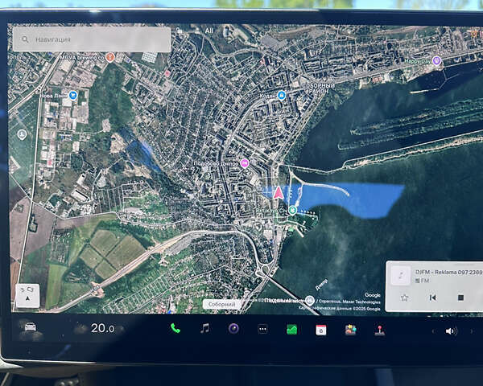This screenshot has height=386, width=483.
Task: Open the green energy chart app
Action: click(x=291, y=329)
